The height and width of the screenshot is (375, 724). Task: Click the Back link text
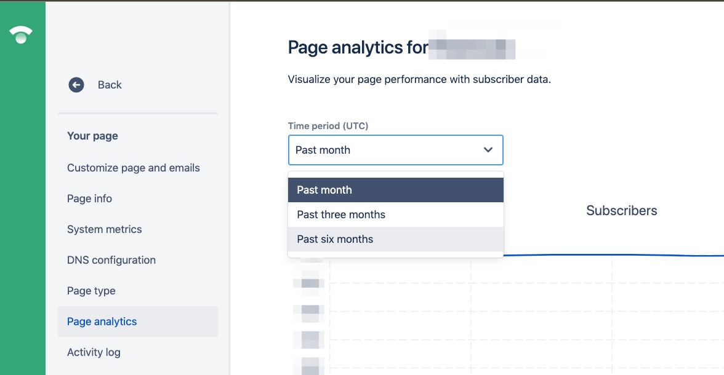110,85
